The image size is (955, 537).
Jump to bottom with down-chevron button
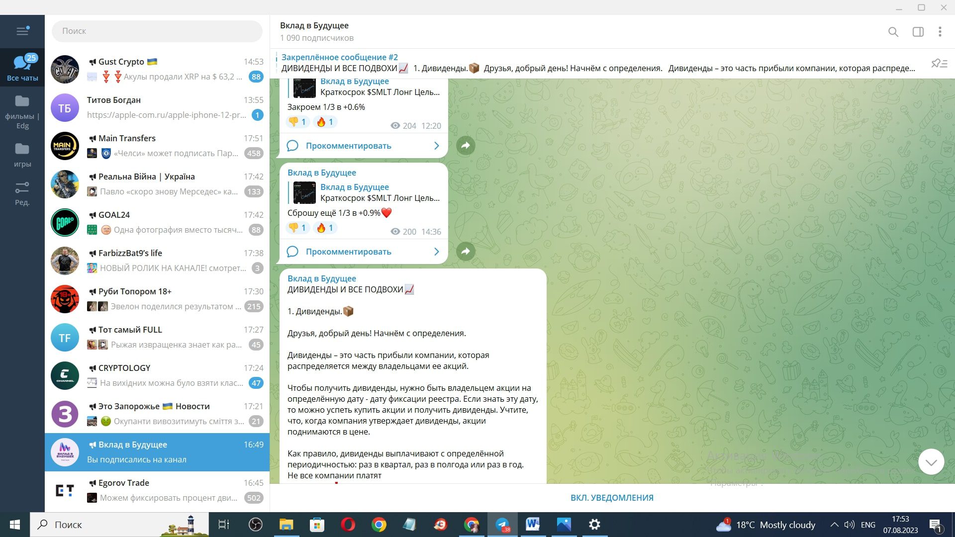931,462
